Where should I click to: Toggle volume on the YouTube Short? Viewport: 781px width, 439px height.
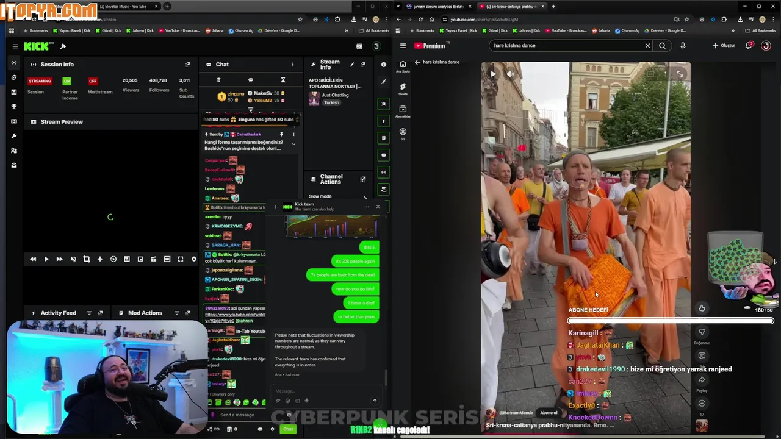(x=510, y=74)
